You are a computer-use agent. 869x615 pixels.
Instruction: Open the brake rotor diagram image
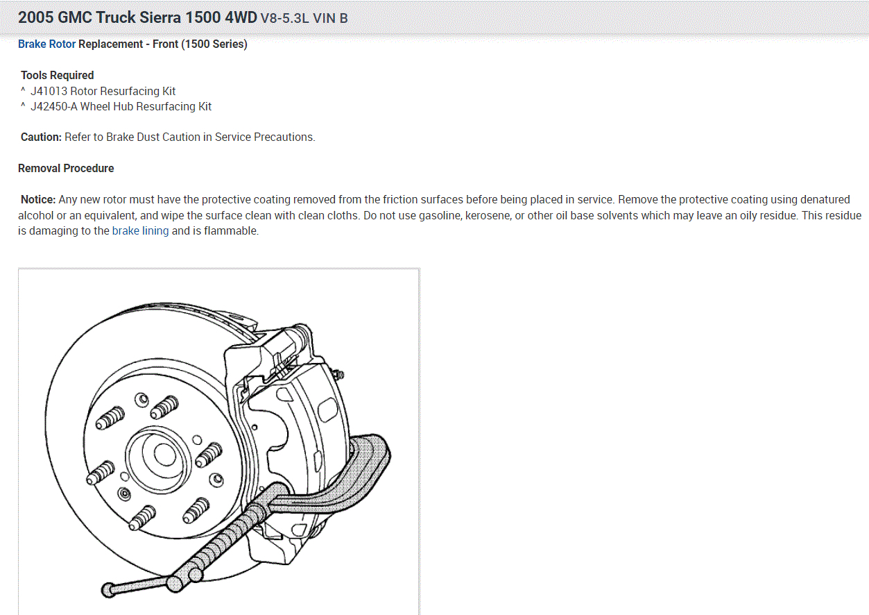coord(218,441)
